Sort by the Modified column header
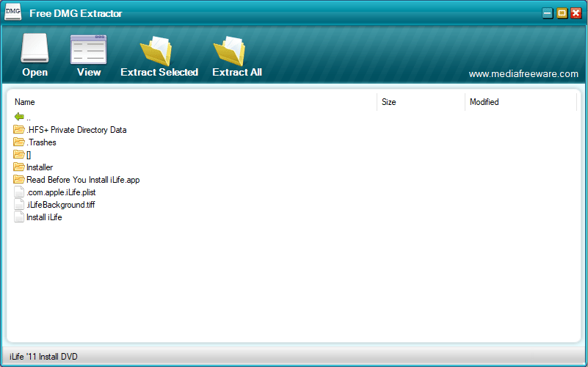This screenshot has height=367, width=588. [484, 102]
